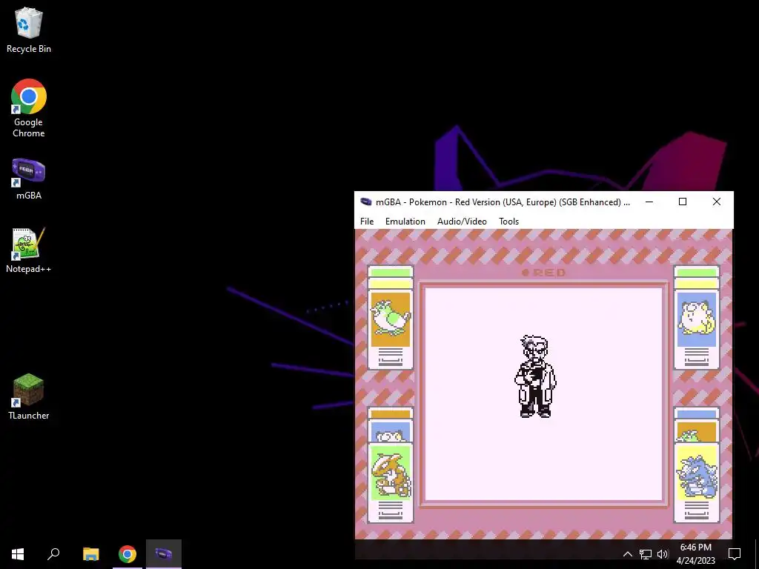Close the mGBA window

[x=717, y=202]
